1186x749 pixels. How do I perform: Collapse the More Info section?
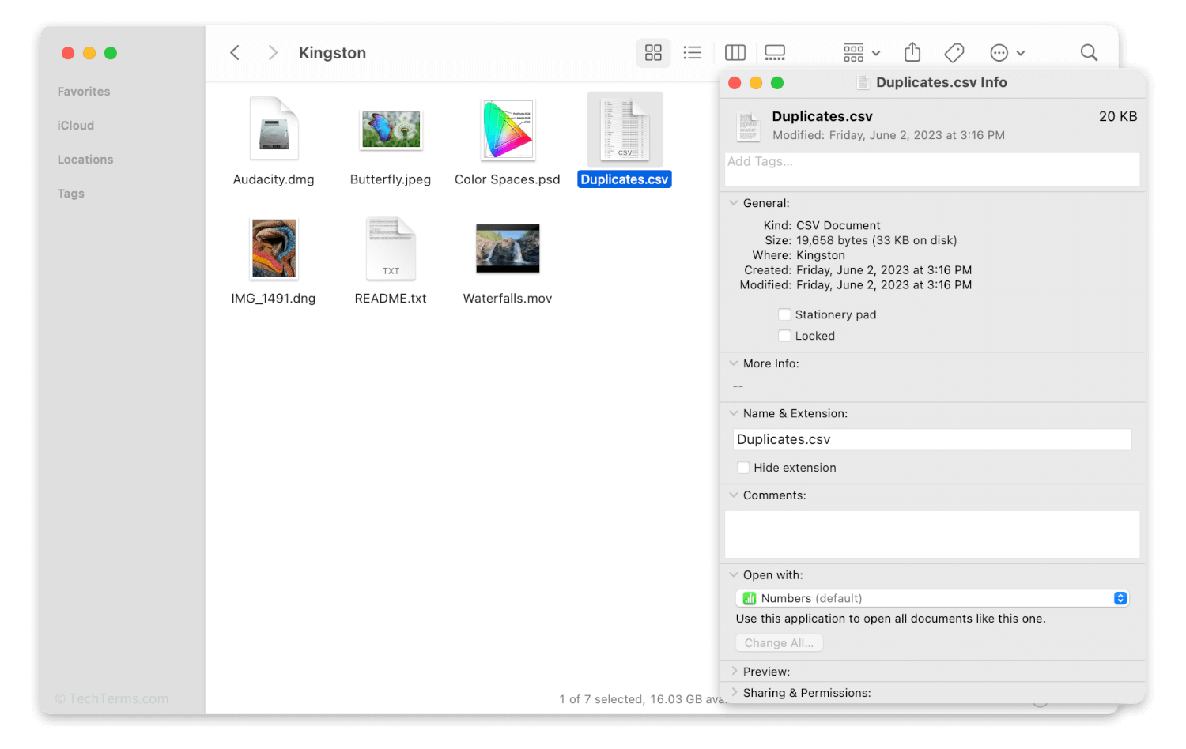click(x=734, y=363)
